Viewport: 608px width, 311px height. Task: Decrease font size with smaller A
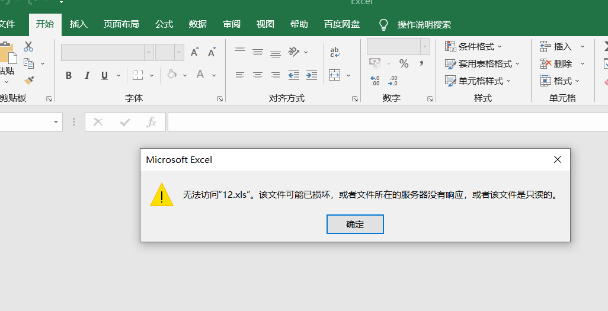pyautogui.click(x=212, y=52)
